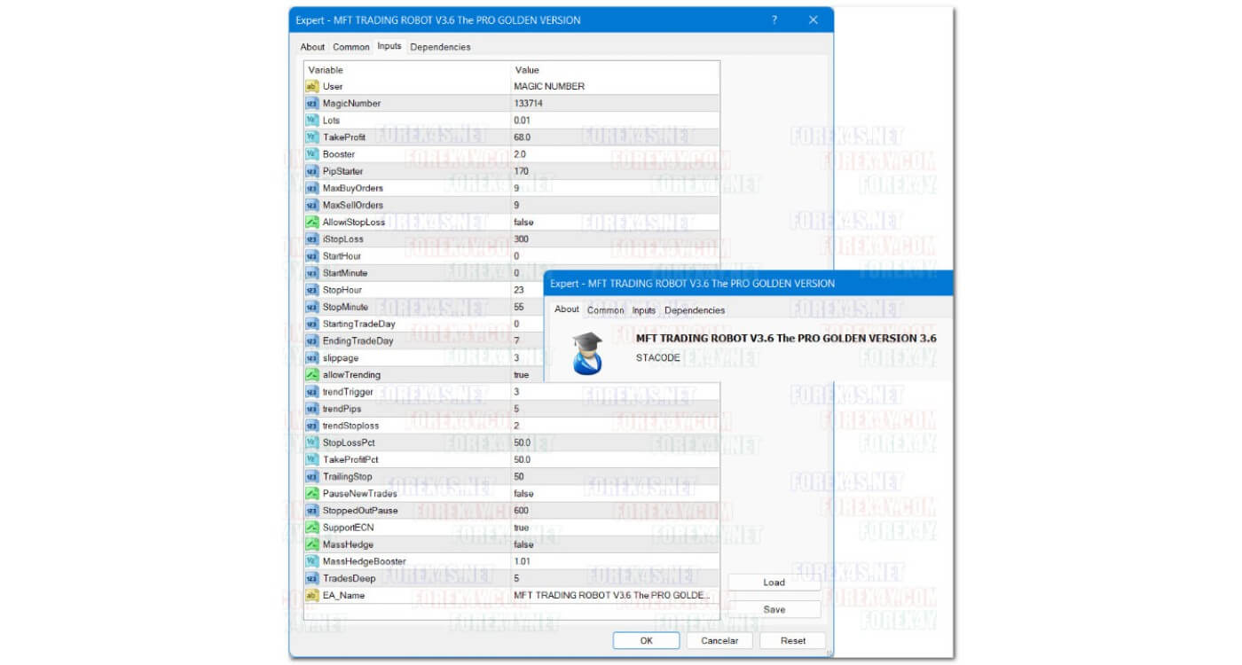Click the icon beside the User variable
This screenshot has width=1242, height=665.
point(311,87)
